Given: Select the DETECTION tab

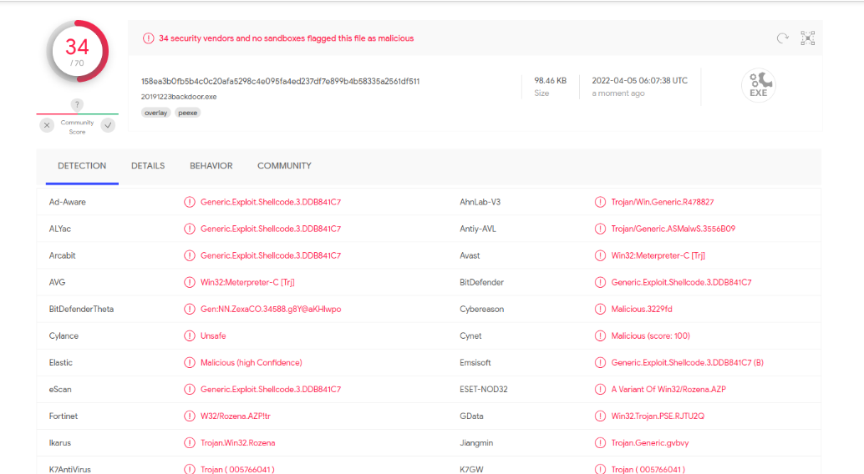Looking at the screenshot, I should coord(82,166).
